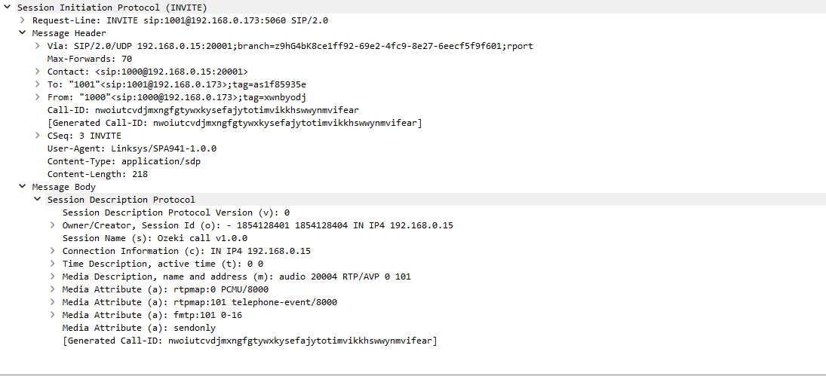Expand the CSeq: 3 INVITE field
826x376 pixels.
click(38, 136)
